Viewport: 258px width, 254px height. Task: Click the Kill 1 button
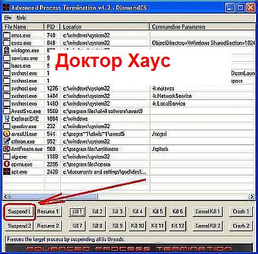point(77,211)
